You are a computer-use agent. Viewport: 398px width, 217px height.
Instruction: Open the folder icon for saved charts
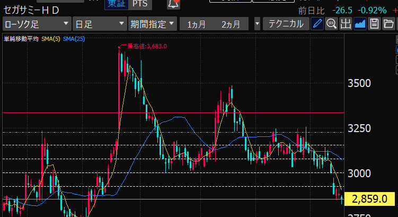click(388, 24)
